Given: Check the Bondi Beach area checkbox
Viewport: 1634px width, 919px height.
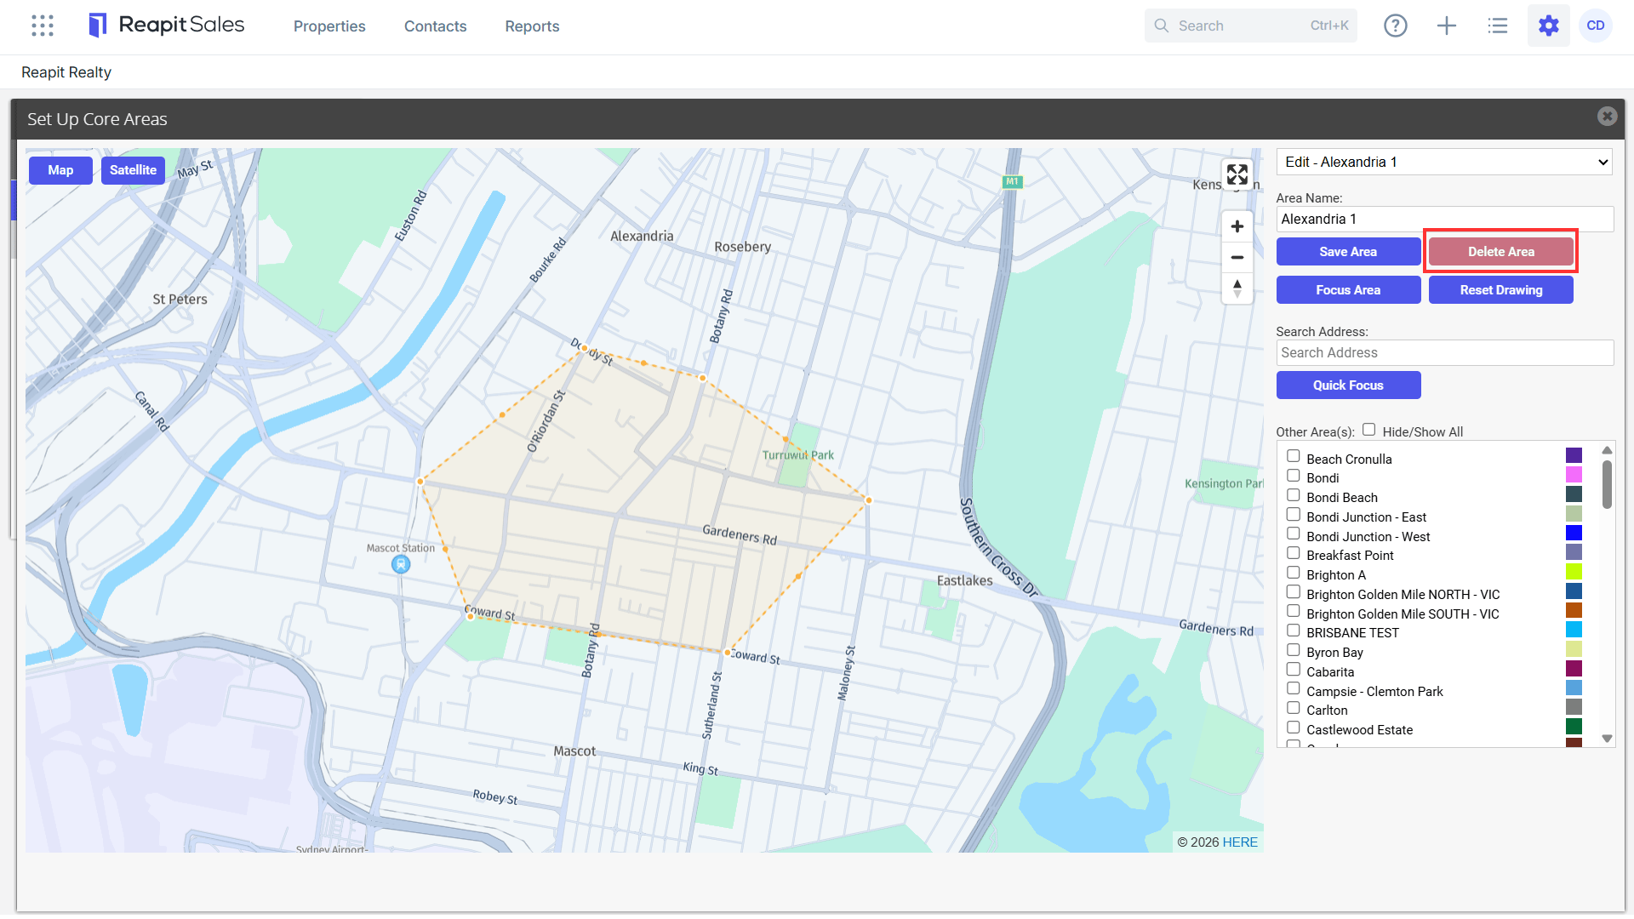Looking at the screenshot, I should [1294, 495].
